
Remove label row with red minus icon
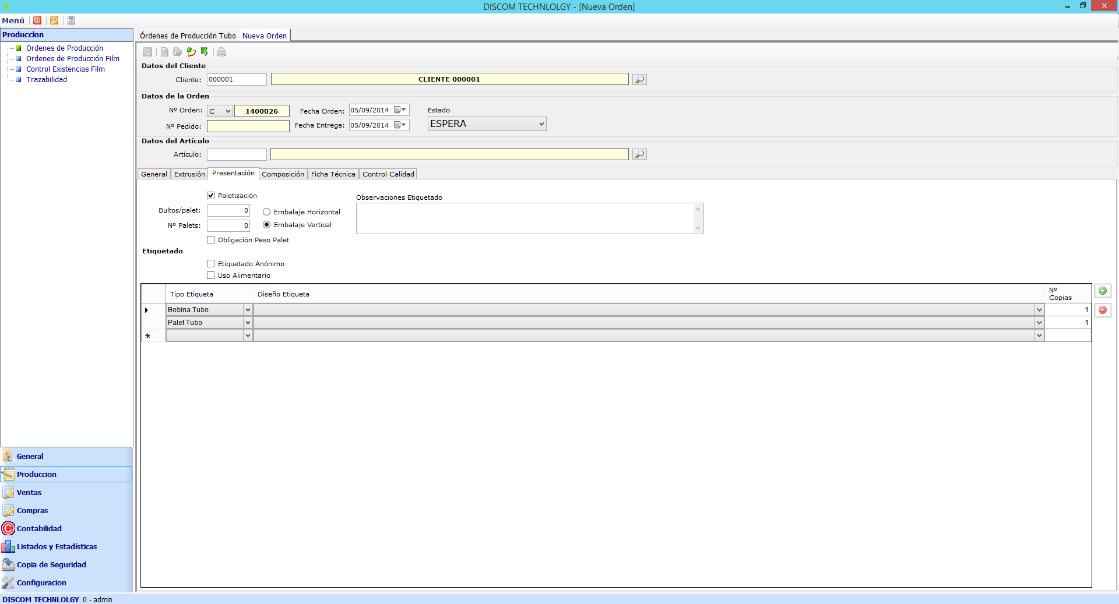point(1103,310)
